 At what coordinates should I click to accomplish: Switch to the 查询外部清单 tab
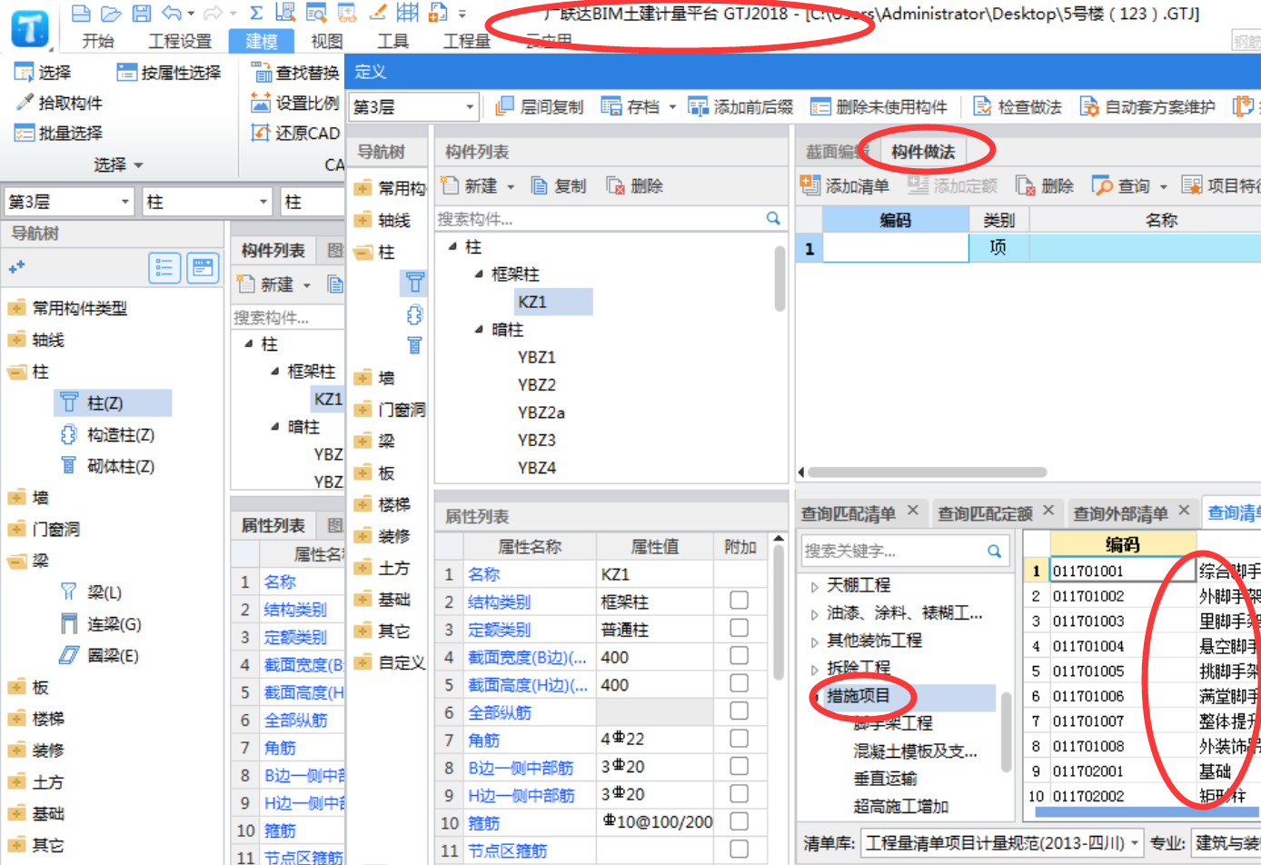(x=1120, y=513)
